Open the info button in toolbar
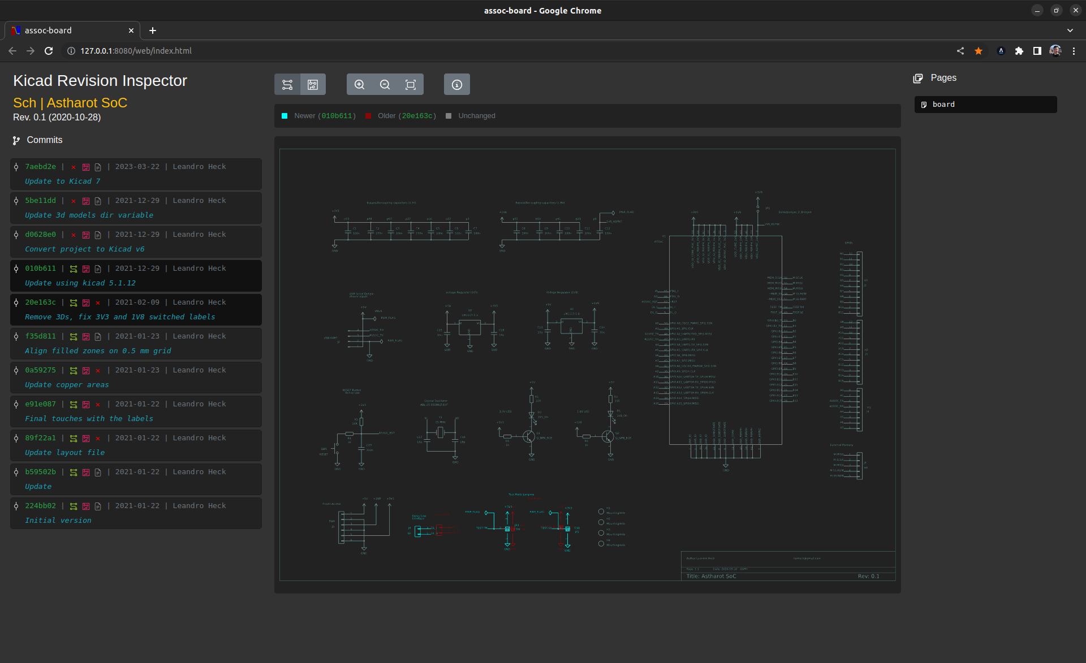The width and height of the screenshot is (1086, 663). tap(457, 85)
